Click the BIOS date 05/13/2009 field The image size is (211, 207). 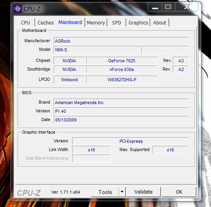(x=121, y=120)
